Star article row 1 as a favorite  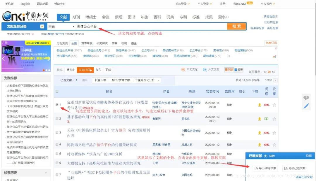tap(274, 105)
